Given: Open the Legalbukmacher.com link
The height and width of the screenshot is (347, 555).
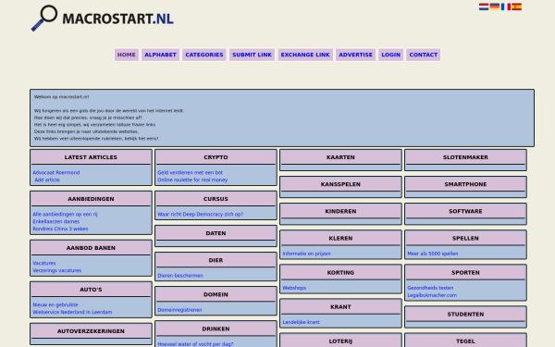Looking at the screenshot, I should coord(432,295).
